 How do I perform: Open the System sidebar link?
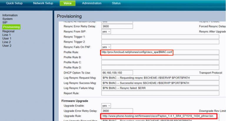tap(7, 19)
